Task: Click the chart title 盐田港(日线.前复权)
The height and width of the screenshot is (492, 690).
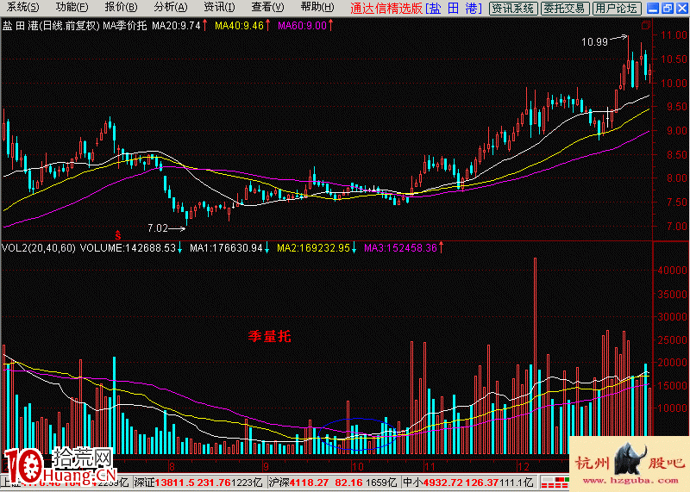Action: [x=51, y=26]
